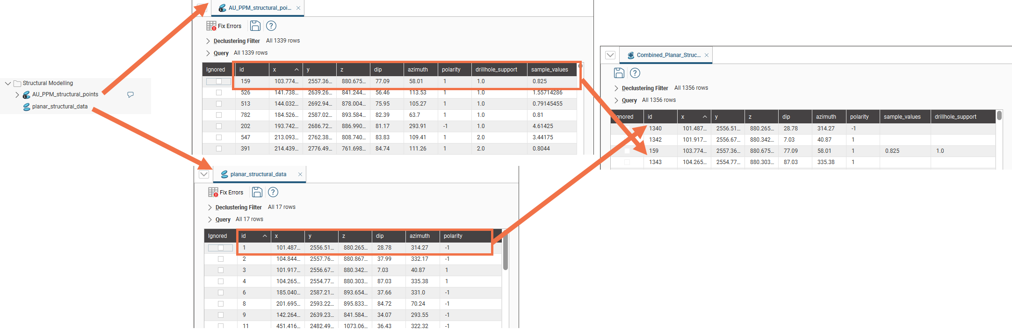Screen dimensions: 1012x329
Task: Expand Query section in planar_structural_data panel
Action: 210,220
